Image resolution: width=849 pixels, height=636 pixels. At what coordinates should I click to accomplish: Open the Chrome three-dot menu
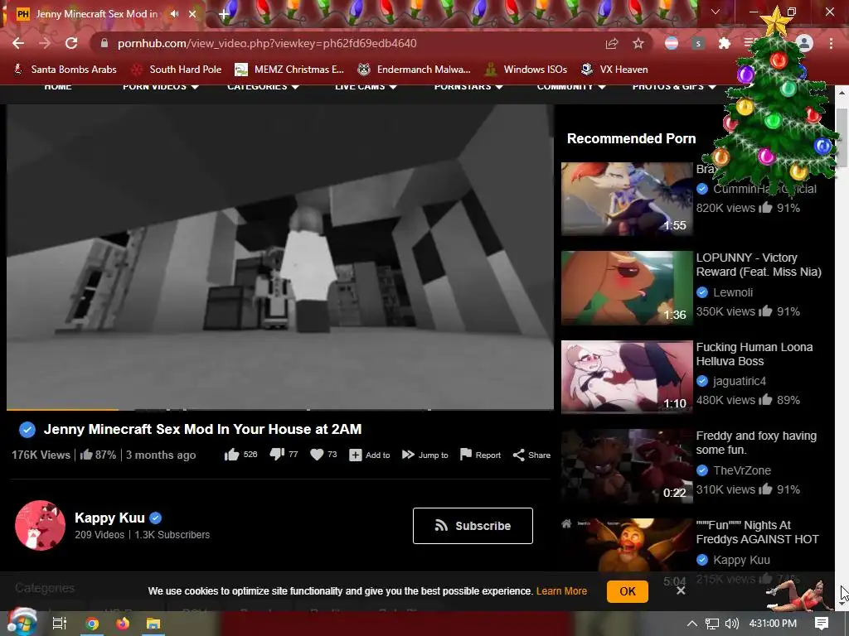[x=831, y=43]
